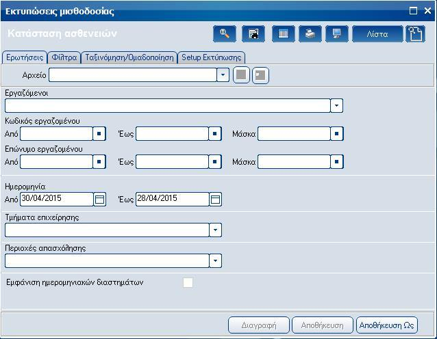Click inside the Εργαζόμενοι field

(x=168, y=106)
